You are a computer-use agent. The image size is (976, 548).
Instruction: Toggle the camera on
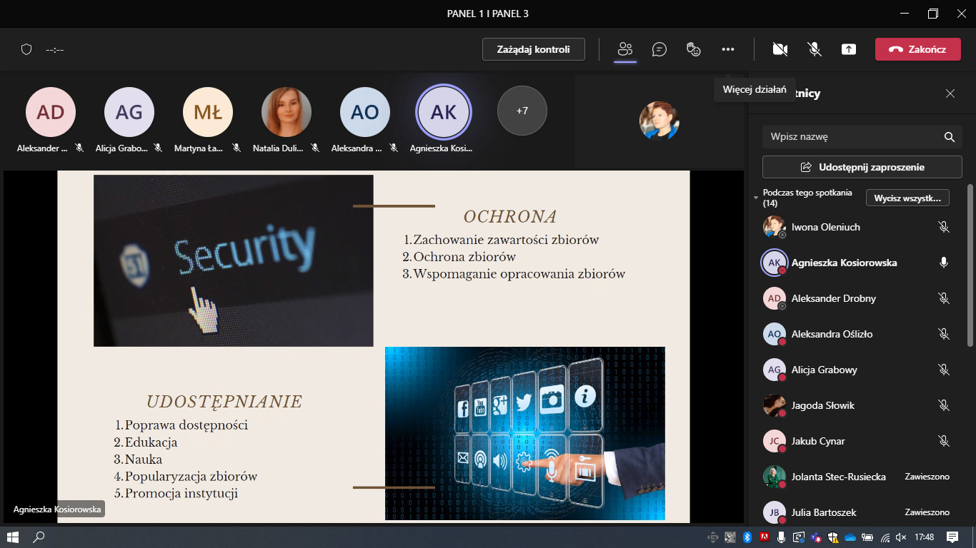(x=780, y=49)
